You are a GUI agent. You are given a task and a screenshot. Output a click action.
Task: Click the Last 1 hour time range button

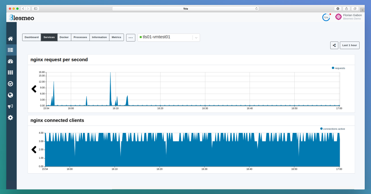pyautogui.click(x=349, y=45)
